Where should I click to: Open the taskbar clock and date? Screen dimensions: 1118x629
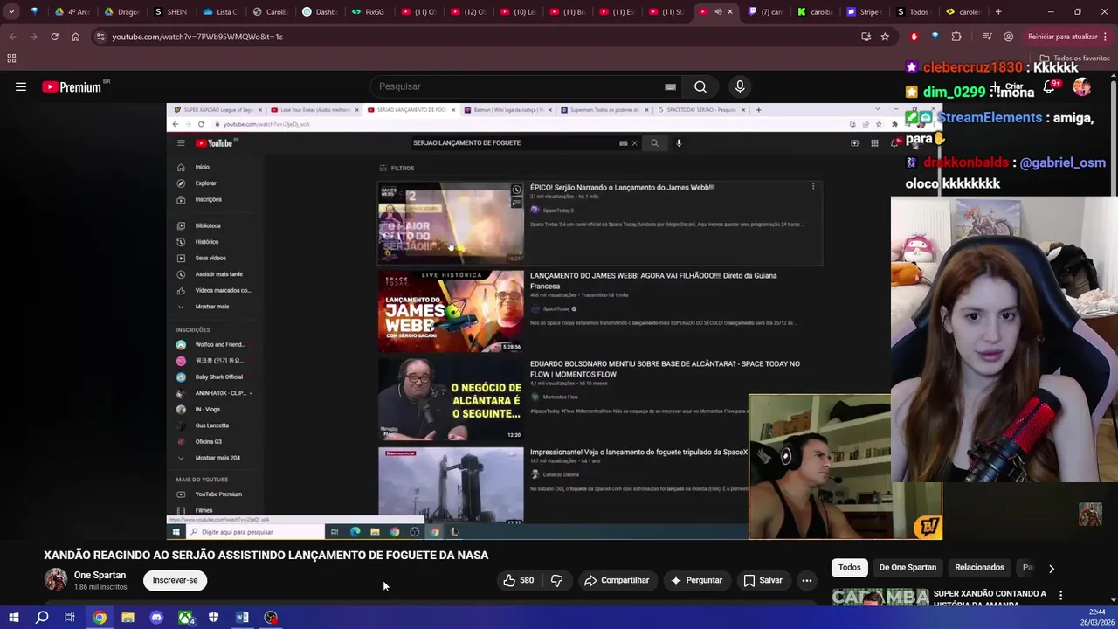1097,617
